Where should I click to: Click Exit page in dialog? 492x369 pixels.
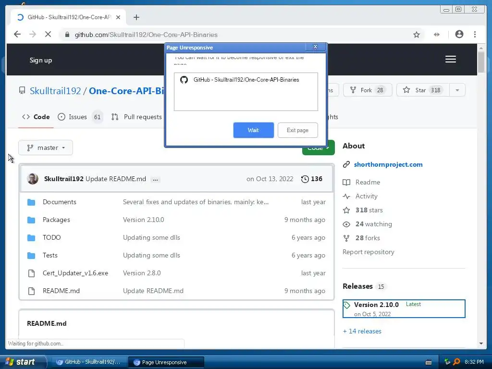[x=298, y=130]
